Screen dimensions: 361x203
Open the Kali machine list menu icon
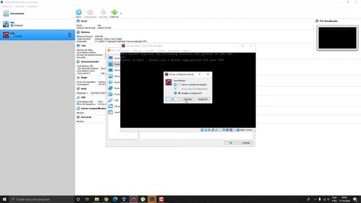pyautogui.click(x=69, y=35)
